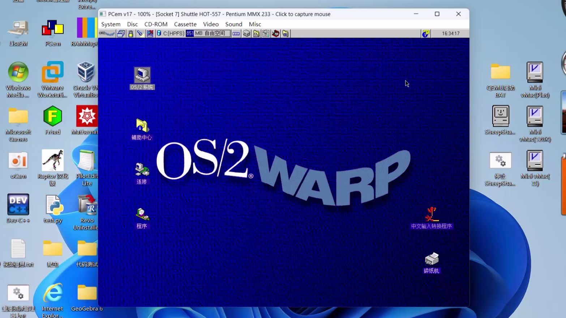
Task: Click the system setup tray icon in WarpCenter
Action: (x=266, y=34)
